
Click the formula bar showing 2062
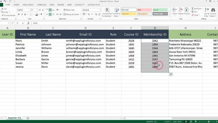(x=125, y=23)
